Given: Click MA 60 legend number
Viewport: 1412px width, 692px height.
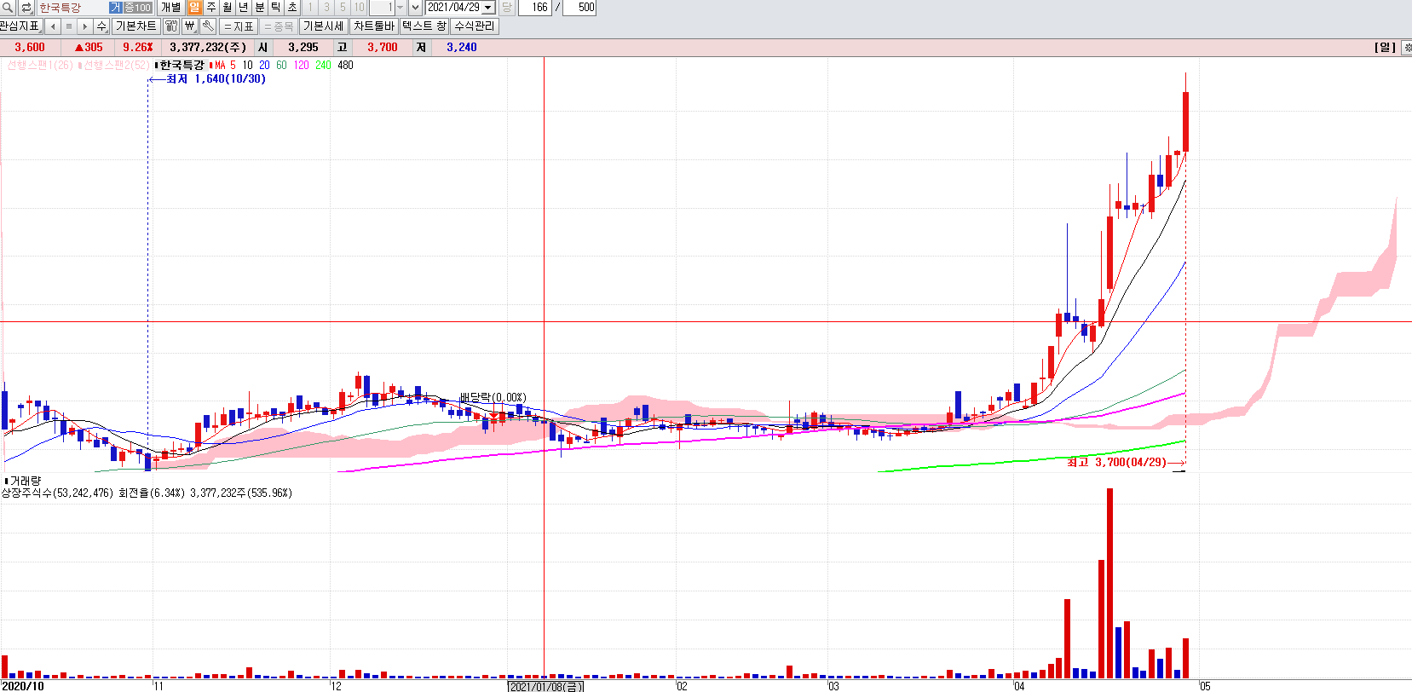Looking at the screenshot, I should (x=281, y=65).
